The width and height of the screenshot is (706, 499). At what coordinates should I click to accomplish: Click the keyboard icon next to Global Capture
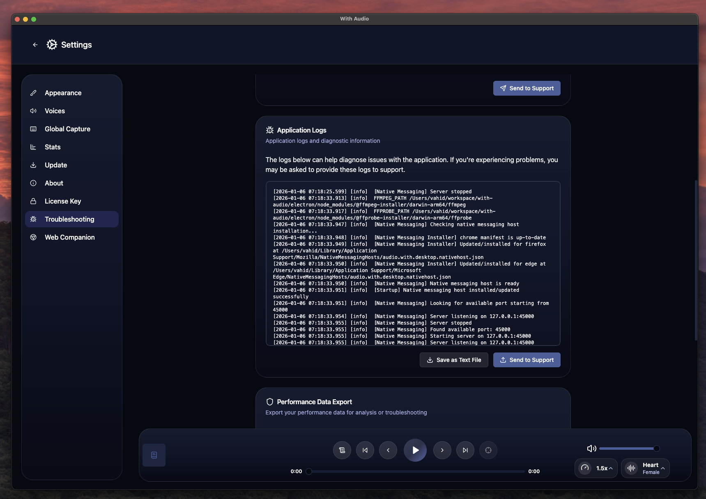34,129
